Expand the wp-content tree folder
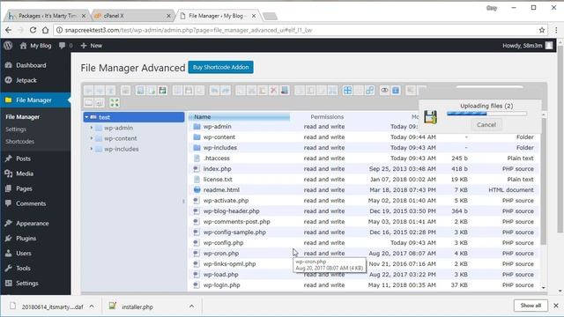This screenshot has width=564, height=317. point(92,138)
